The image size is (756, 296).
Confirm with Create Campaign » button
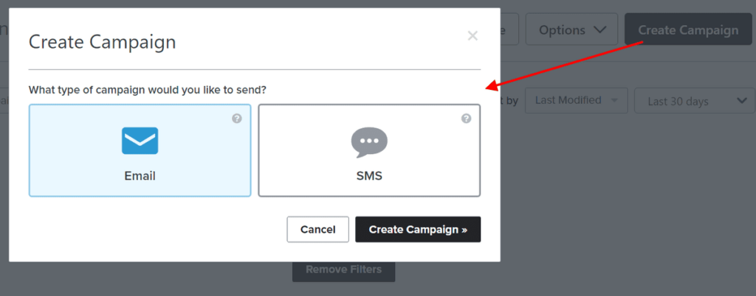click(x=418, y=229)
